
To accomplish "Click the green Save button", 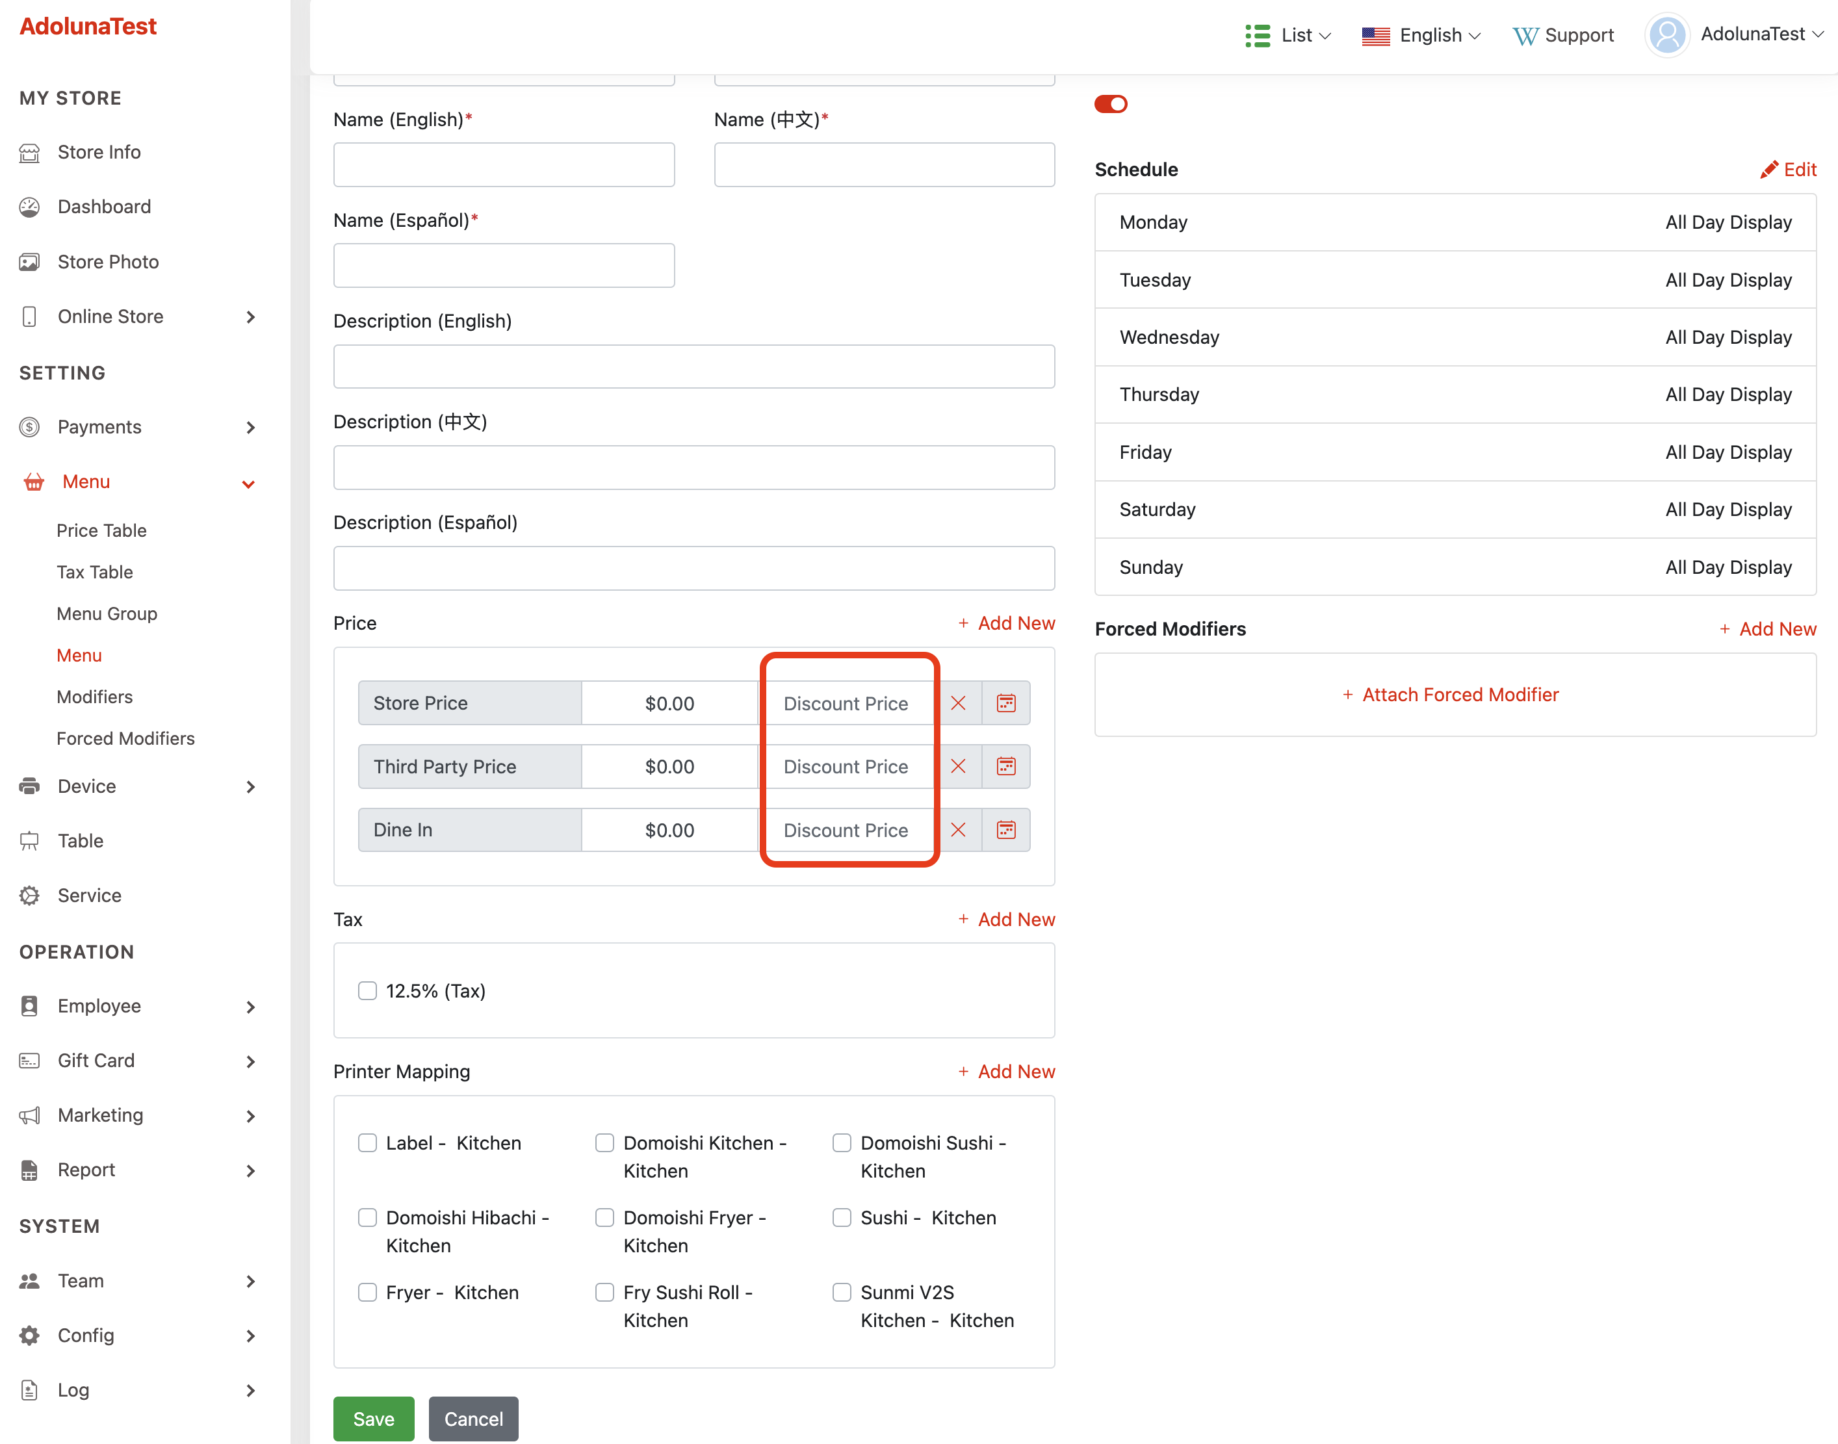I will (x=373, y=1418).
